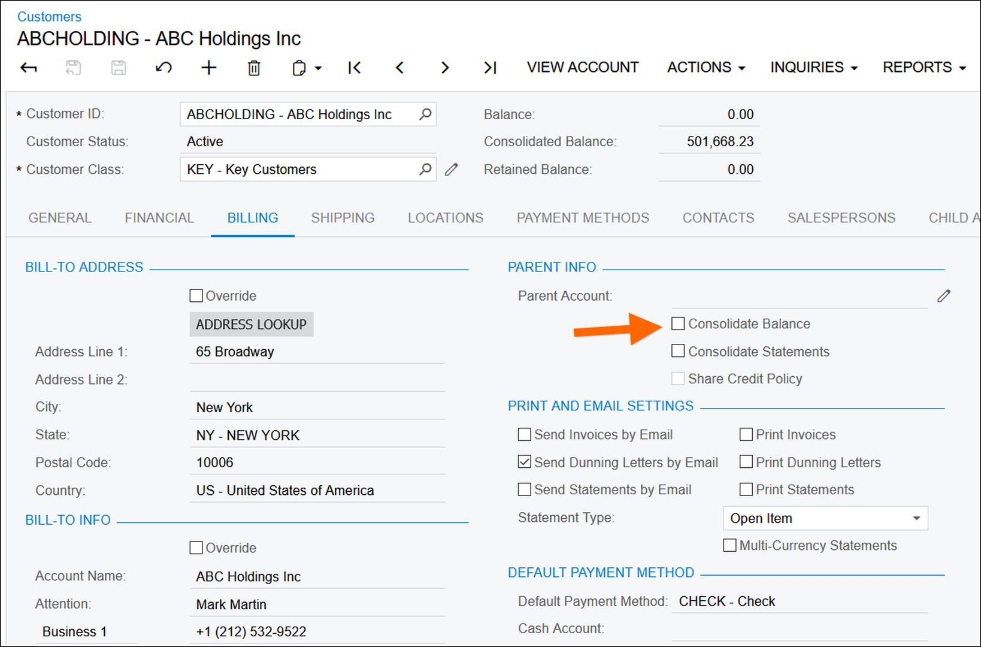Switch to the Financial tab
Image resolution: width=981 pixels, height=647 pixels.
click(x=159, y=218)
